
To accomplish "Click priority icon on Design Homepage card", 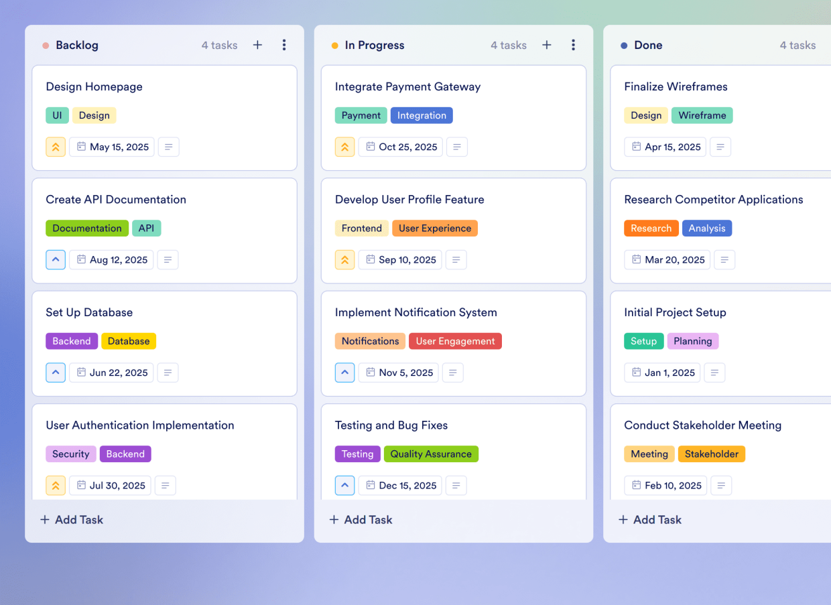I will click(56, 147).
